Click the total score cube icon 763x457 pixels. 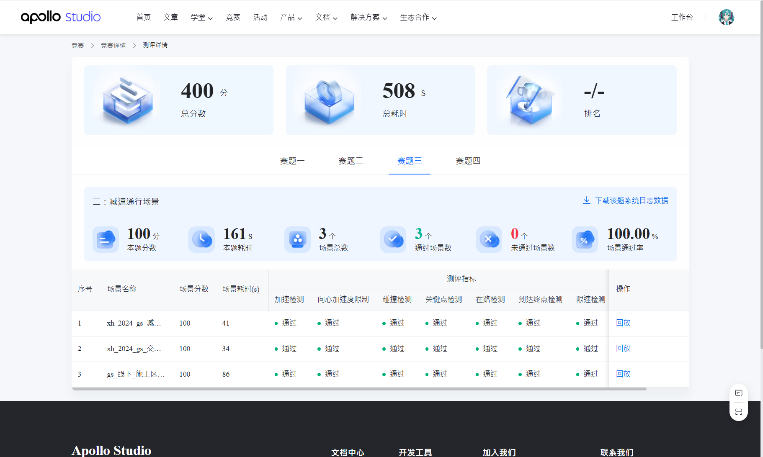128,100
